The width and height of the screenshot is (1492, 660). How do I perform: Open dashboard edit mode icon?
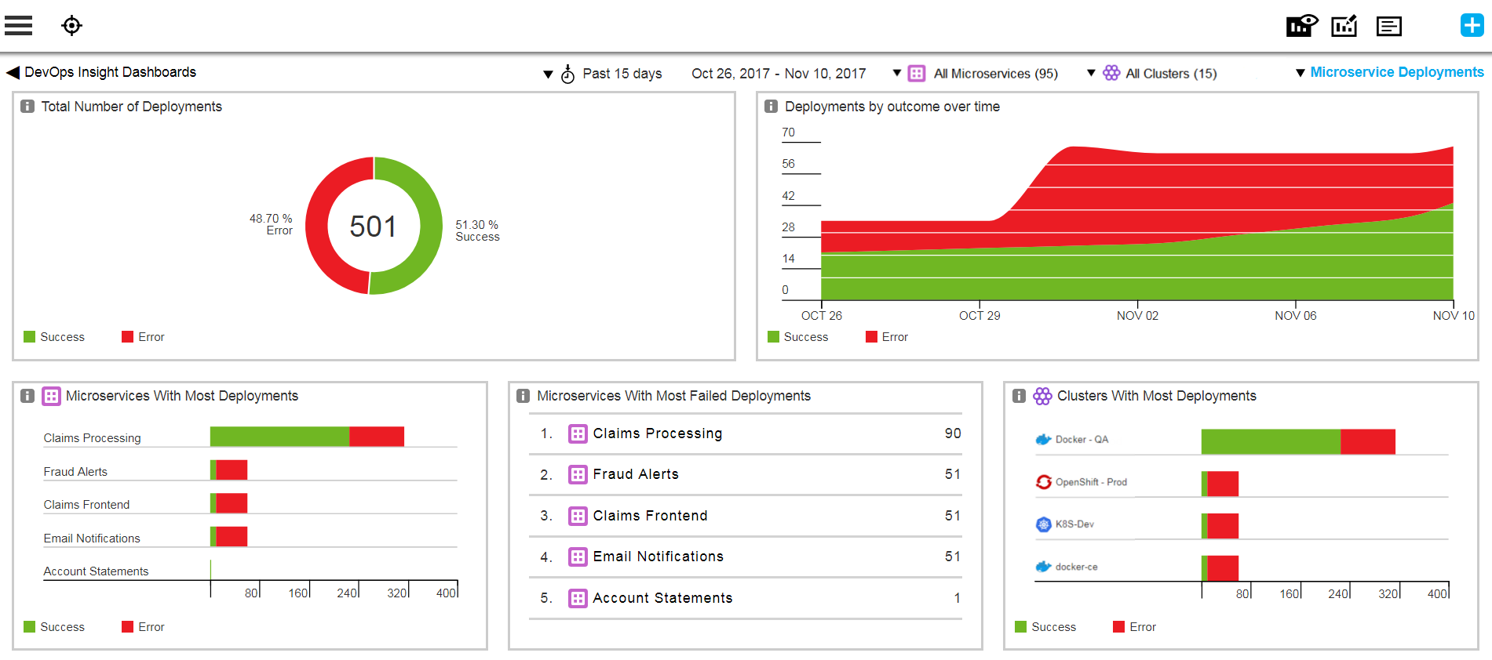coord(1344,26)
